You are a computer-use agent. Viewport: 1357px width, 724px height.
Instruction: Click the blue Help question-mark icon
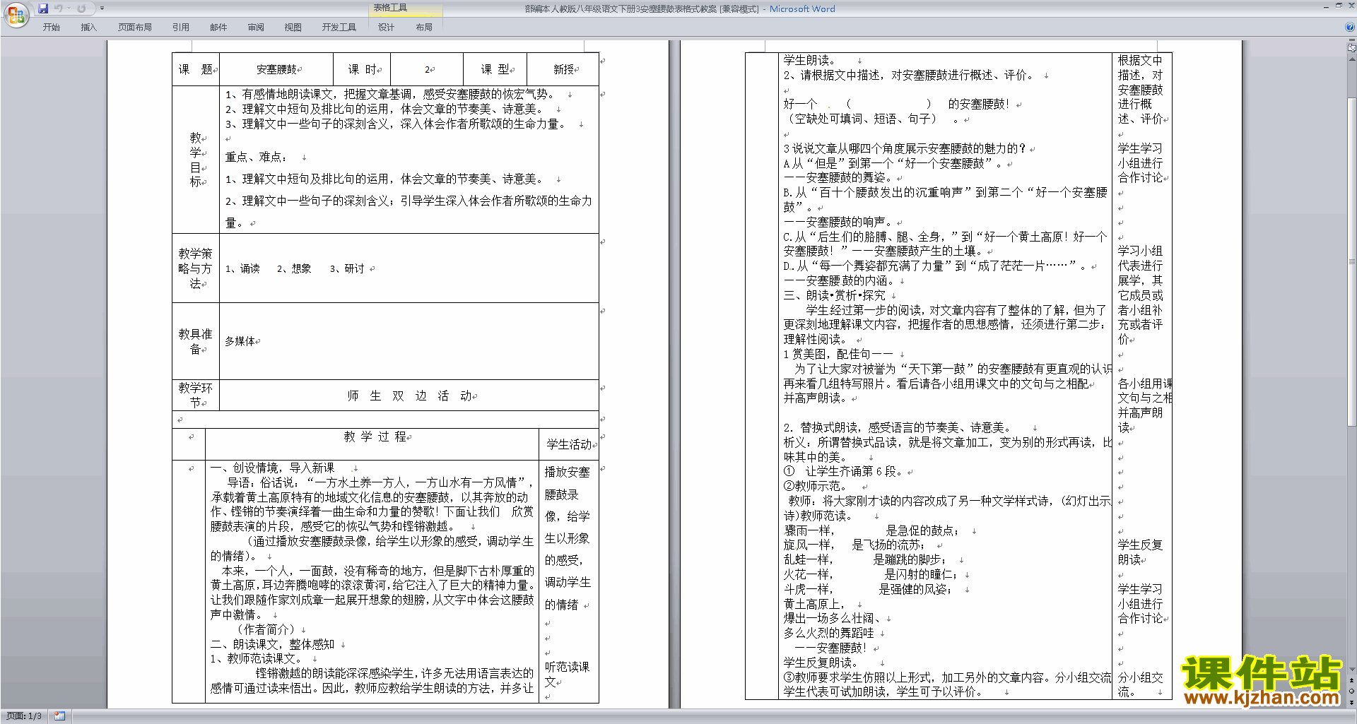click(1350, 27)
